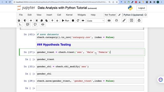The width and height of the screenshot is (164, 92).
Task: Open the browser three-dot menu
Action: [162, 2]
